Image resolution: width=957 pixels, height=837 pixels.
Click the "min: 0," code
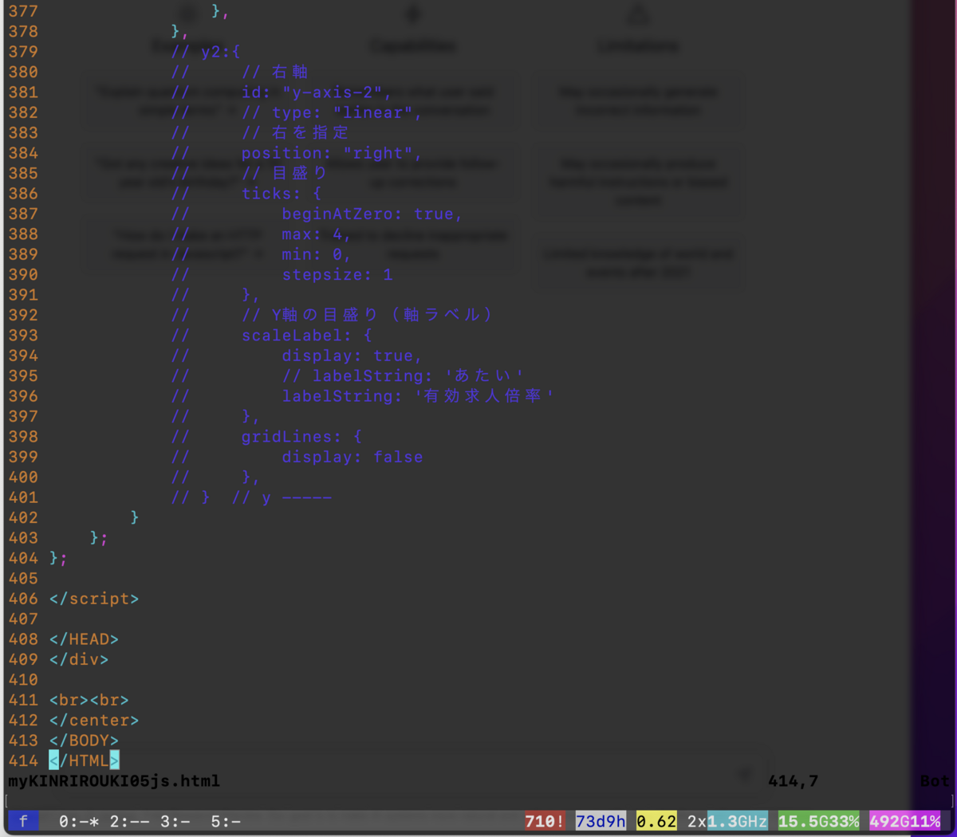coord(317,254)
